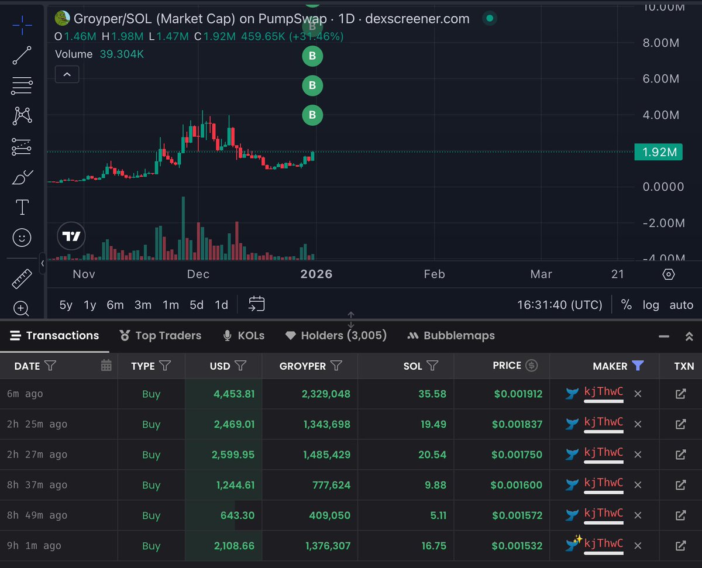Toggle log scale on chart
This screenshot has width=702, height=568.
click(651, 305)
